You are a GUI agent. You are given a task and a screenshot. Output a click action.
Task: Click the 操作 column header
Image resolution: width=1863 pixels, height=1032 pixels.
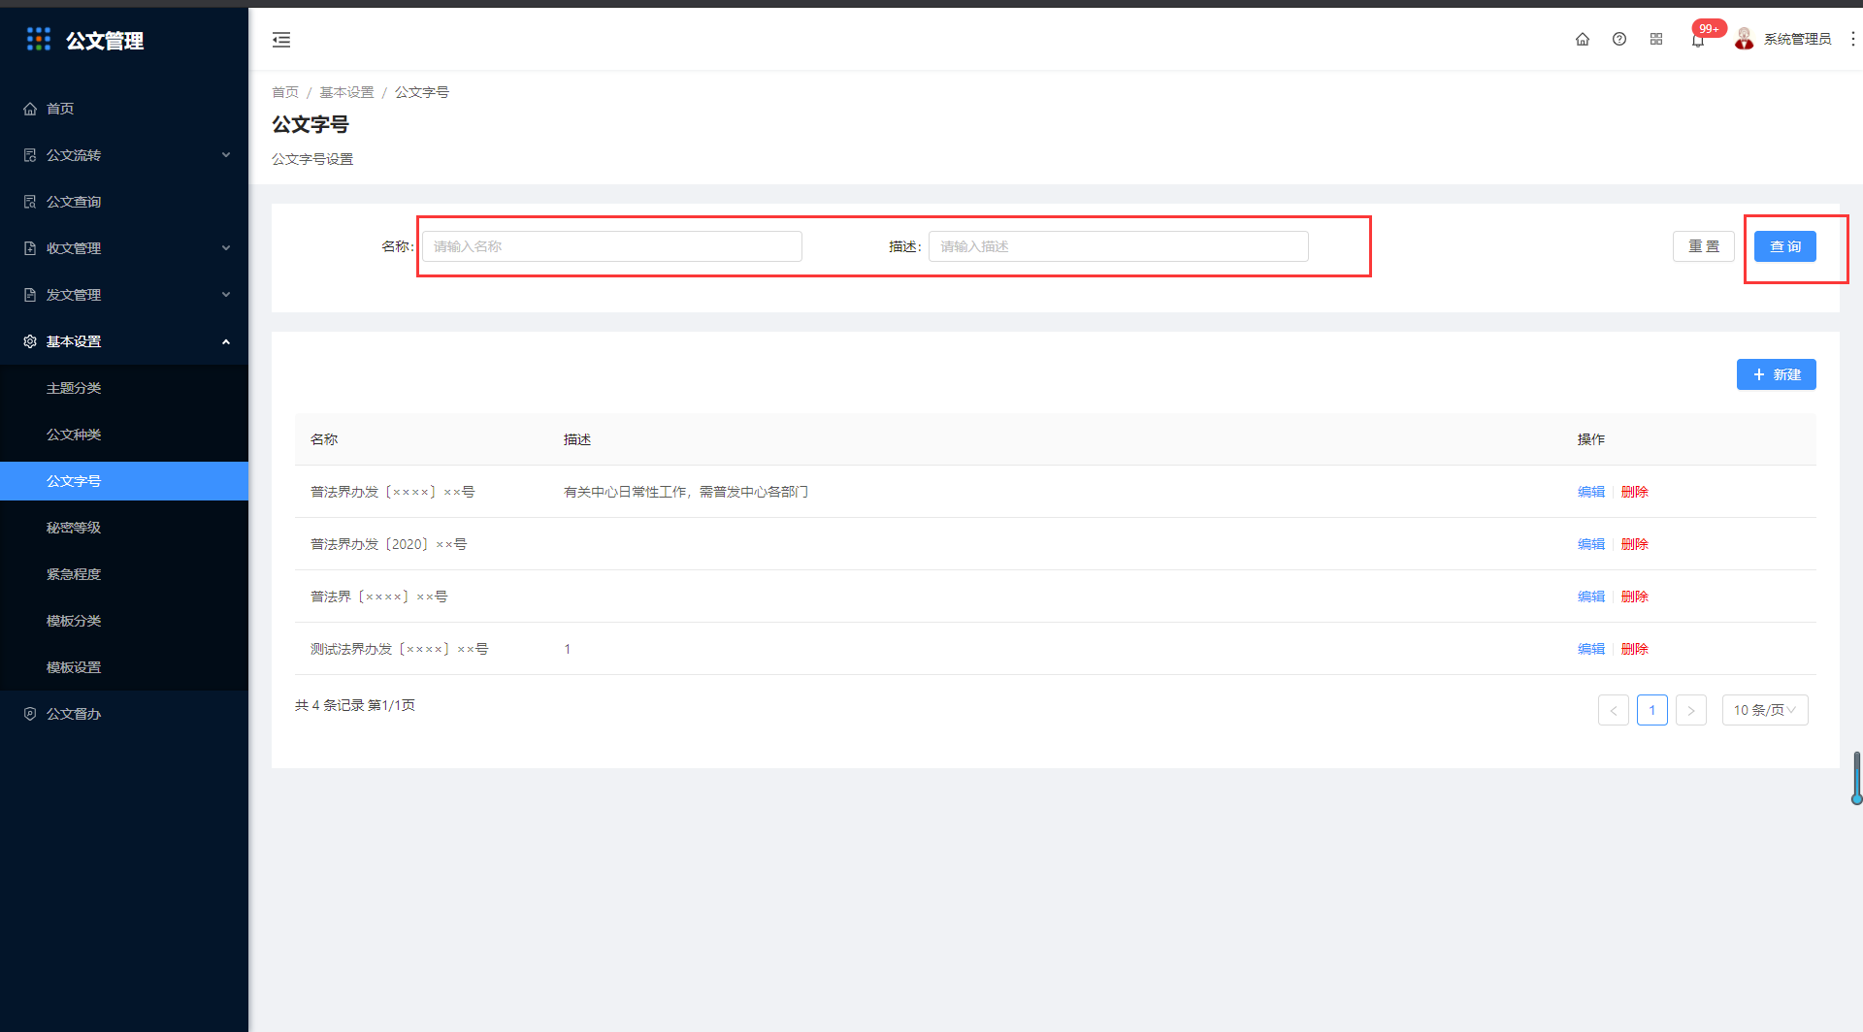coord(1591,439)
